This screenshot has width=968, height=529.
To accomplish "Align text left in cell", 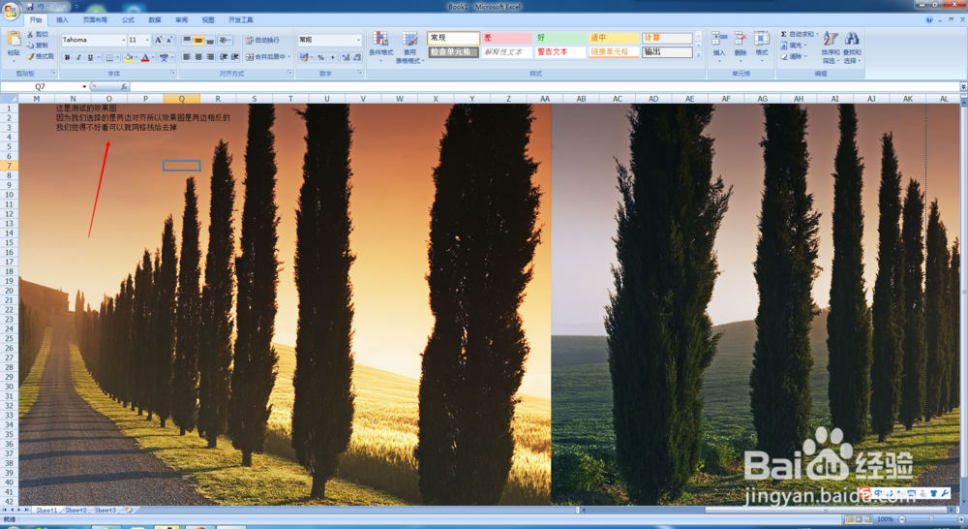I will coord(187,57).
